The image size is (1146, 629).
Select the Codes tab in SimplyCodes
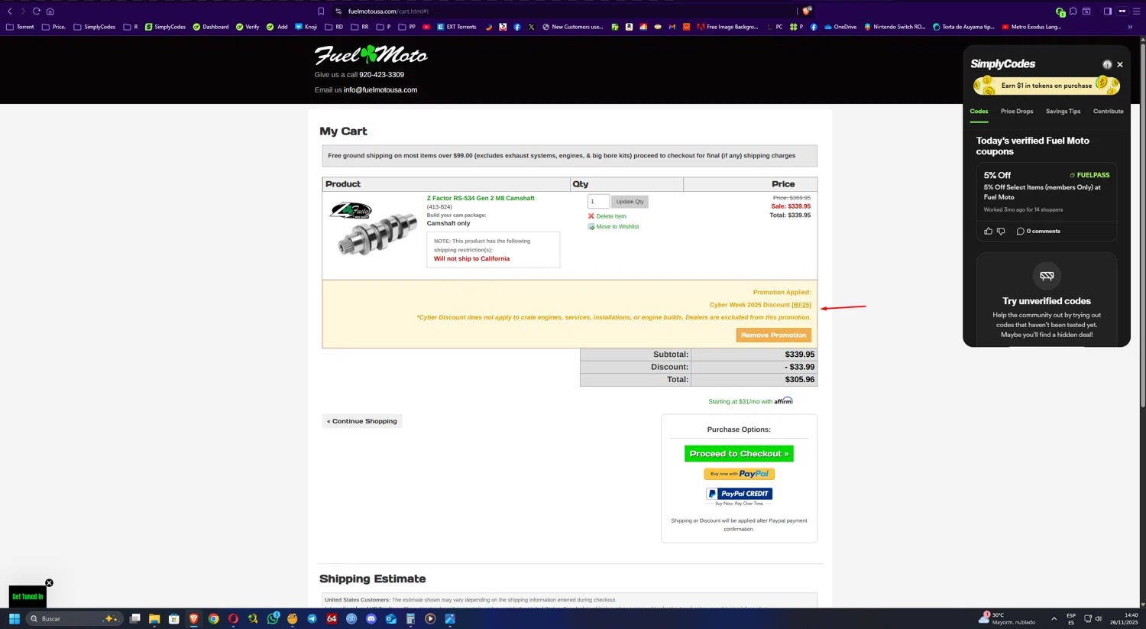point(979,112)
